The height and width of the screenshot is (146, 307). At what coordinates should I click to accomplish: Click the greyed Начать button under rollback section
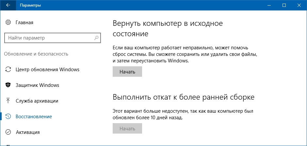pyautogui.click(x=127, y=128)
